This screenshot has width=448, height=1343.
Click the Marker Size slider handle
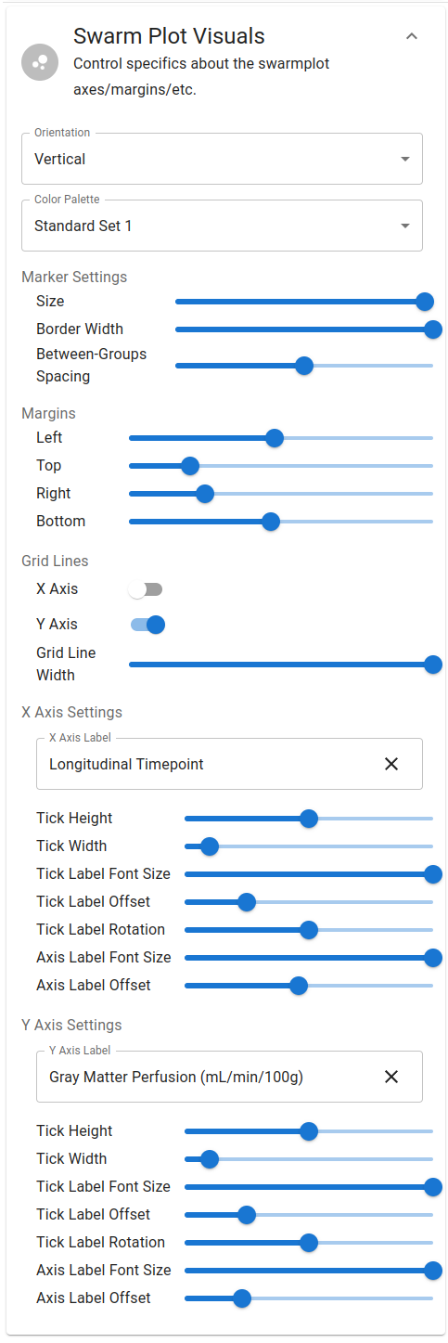(425, 301)
